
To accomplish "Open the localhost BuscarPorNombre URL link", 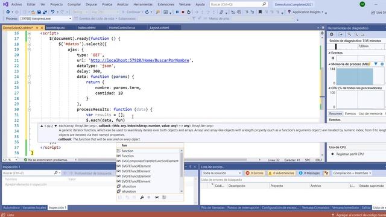I will coord(140,60).
